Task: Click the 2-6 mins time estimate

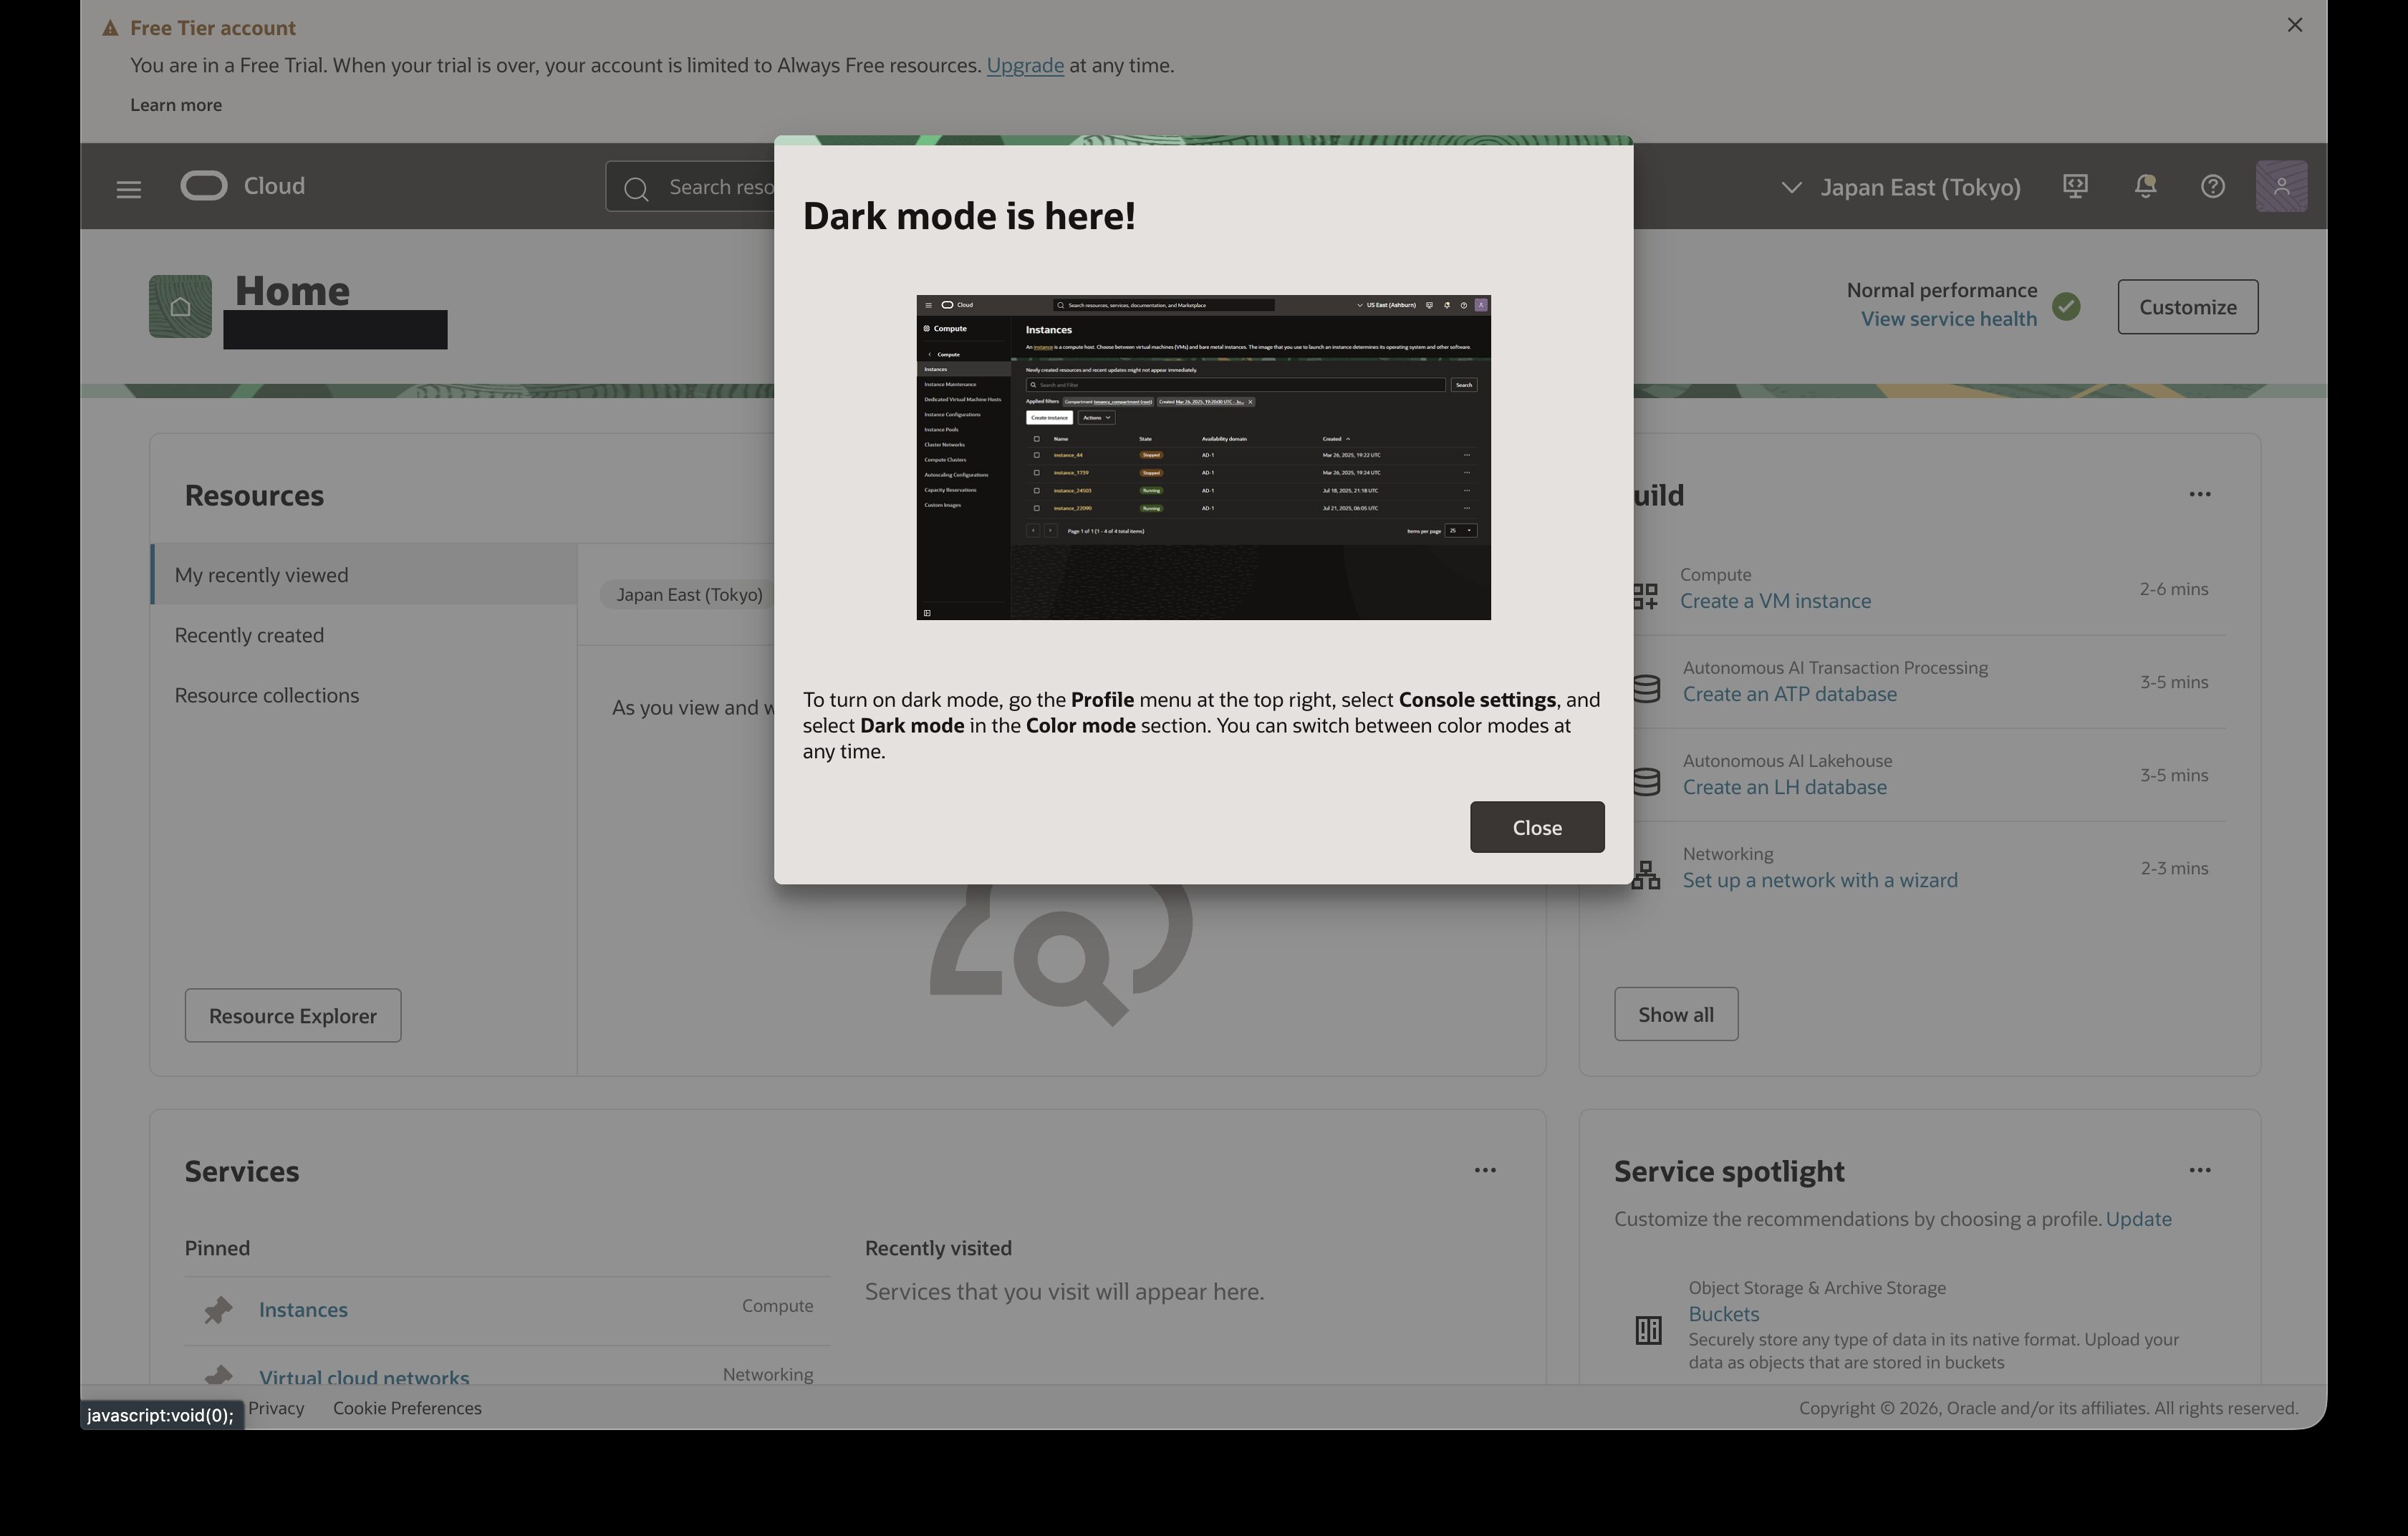Action: coord(2174,589)
